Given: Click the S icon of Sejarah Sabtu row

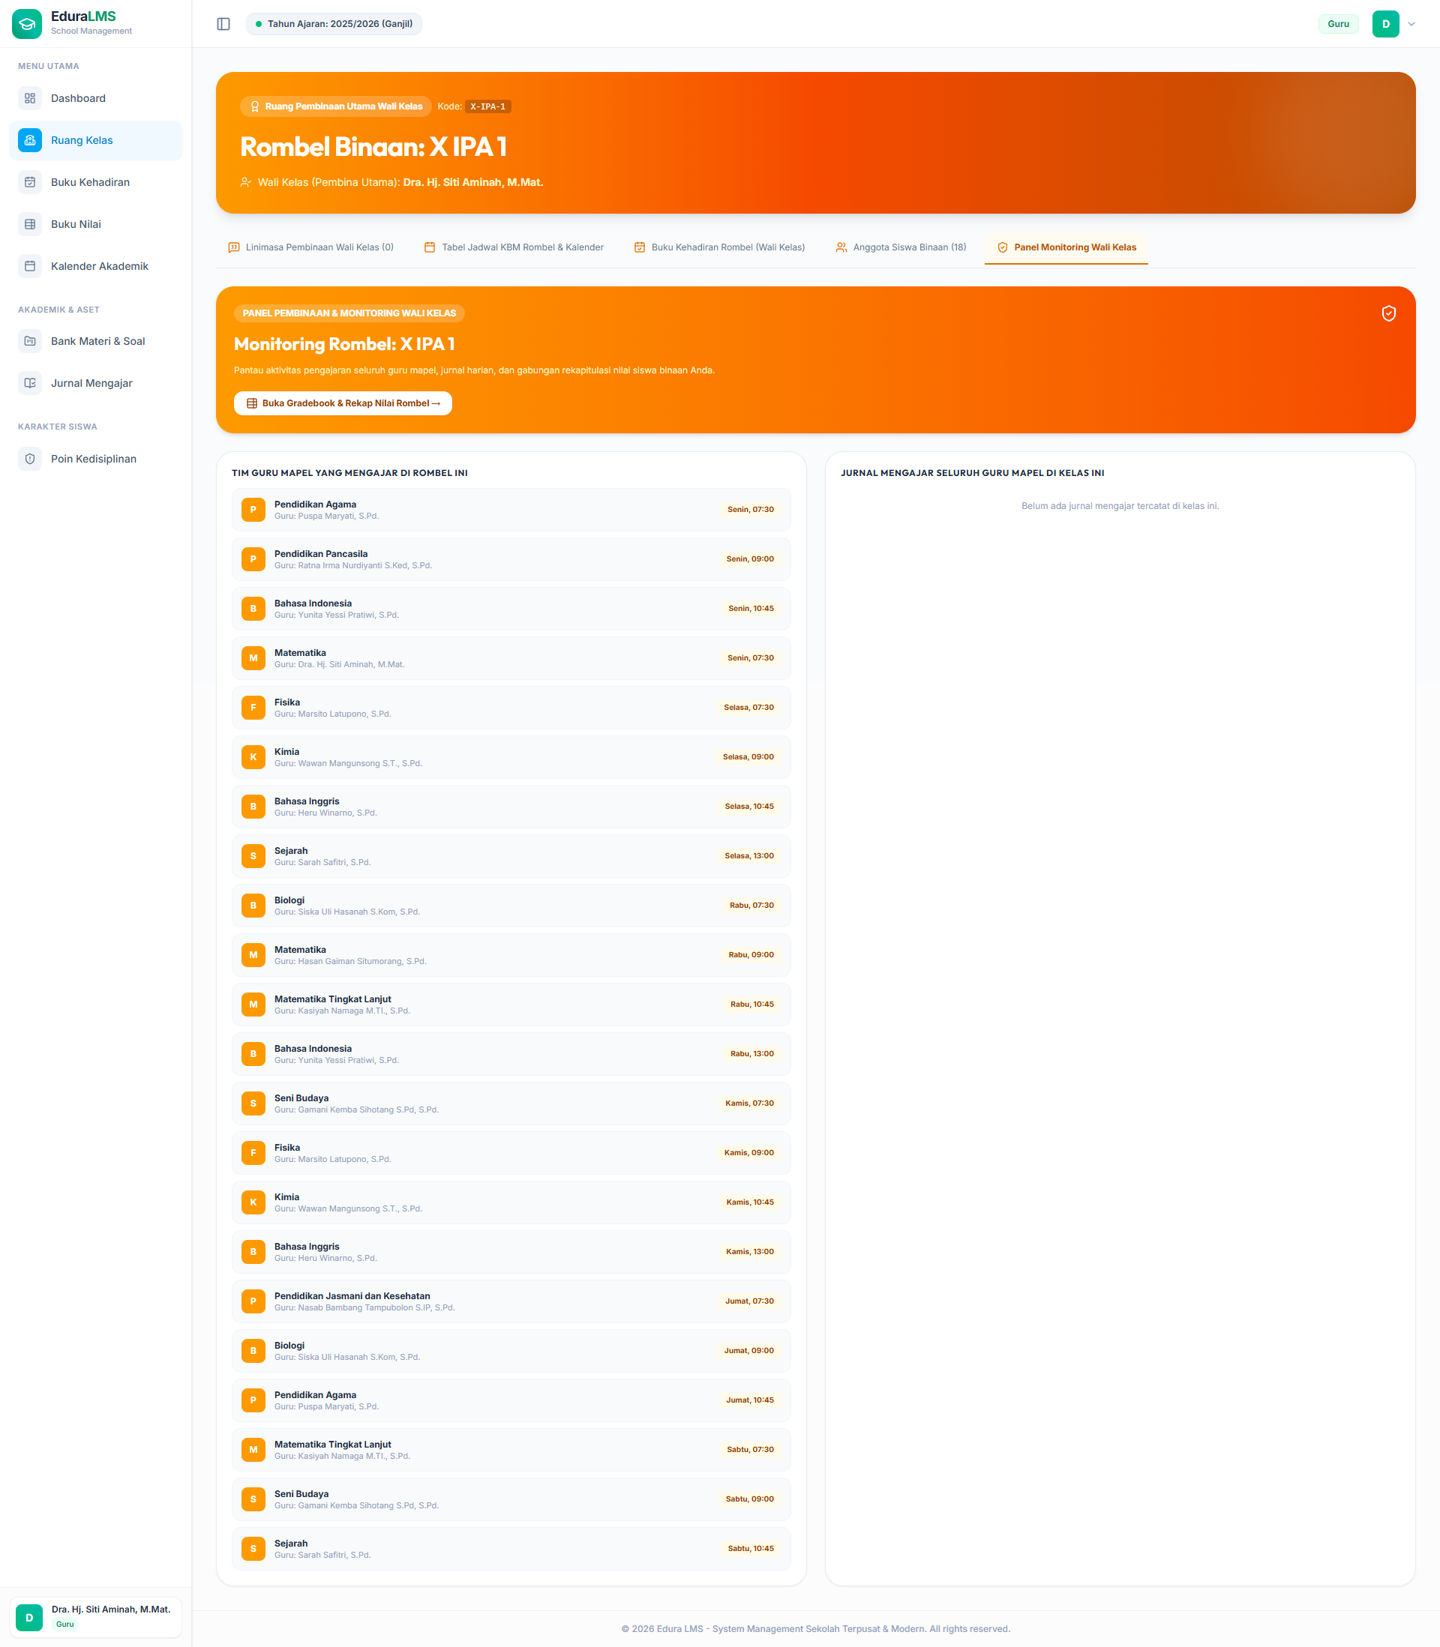Looking at the screenshot, I should 253,1549.
